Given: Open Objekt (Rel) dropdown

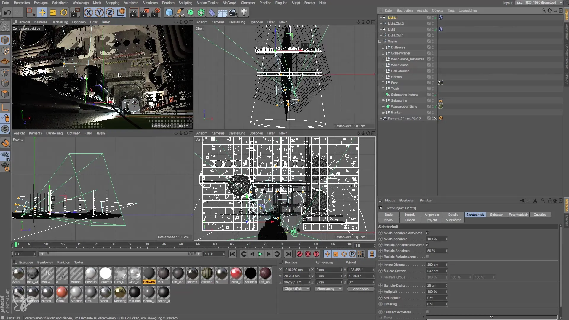Looking at the screenshot, I should pyautogui.click(x=296, y=289).
